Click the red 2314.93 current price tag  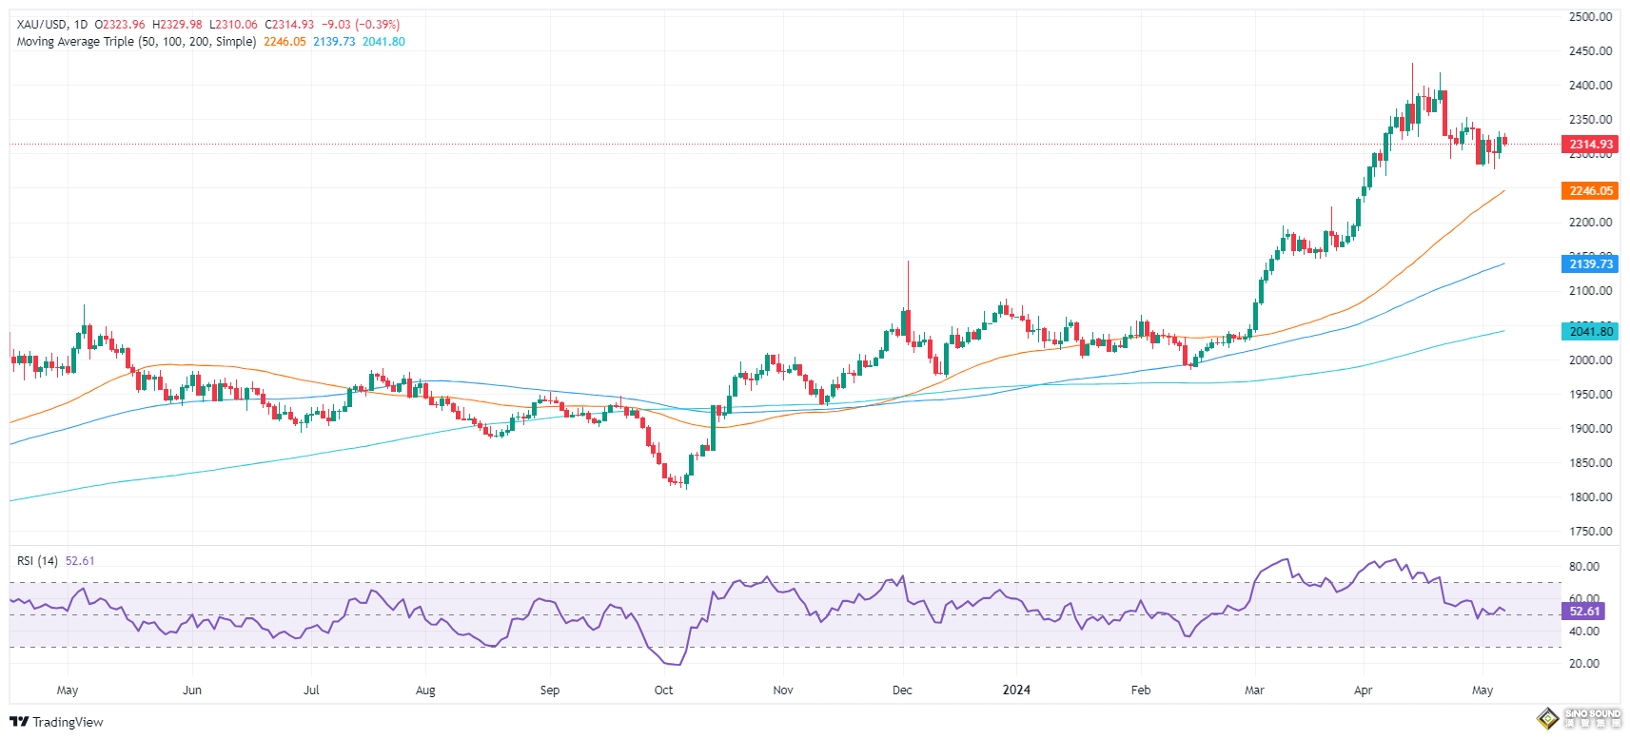pyautogui.click(x=1590, y=145)
